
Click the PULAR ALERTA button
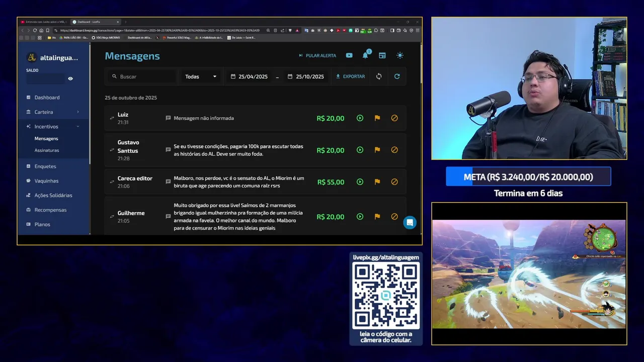pos(317,55)
